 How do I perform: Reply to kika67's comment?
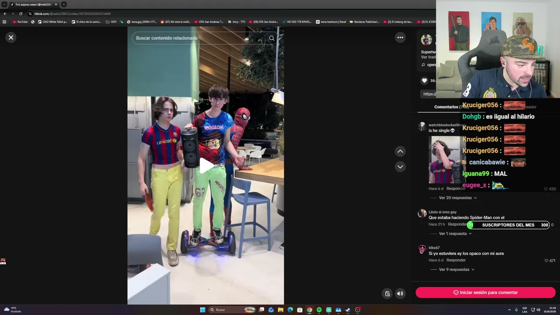pyautogui.click(x=456, y=260)
